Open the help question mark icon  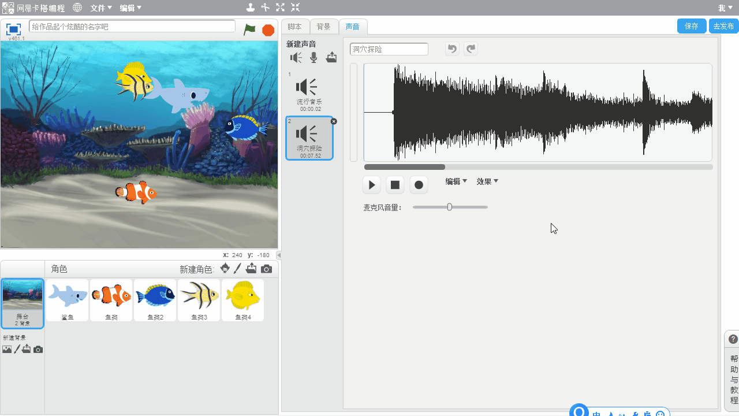(733, 339)
